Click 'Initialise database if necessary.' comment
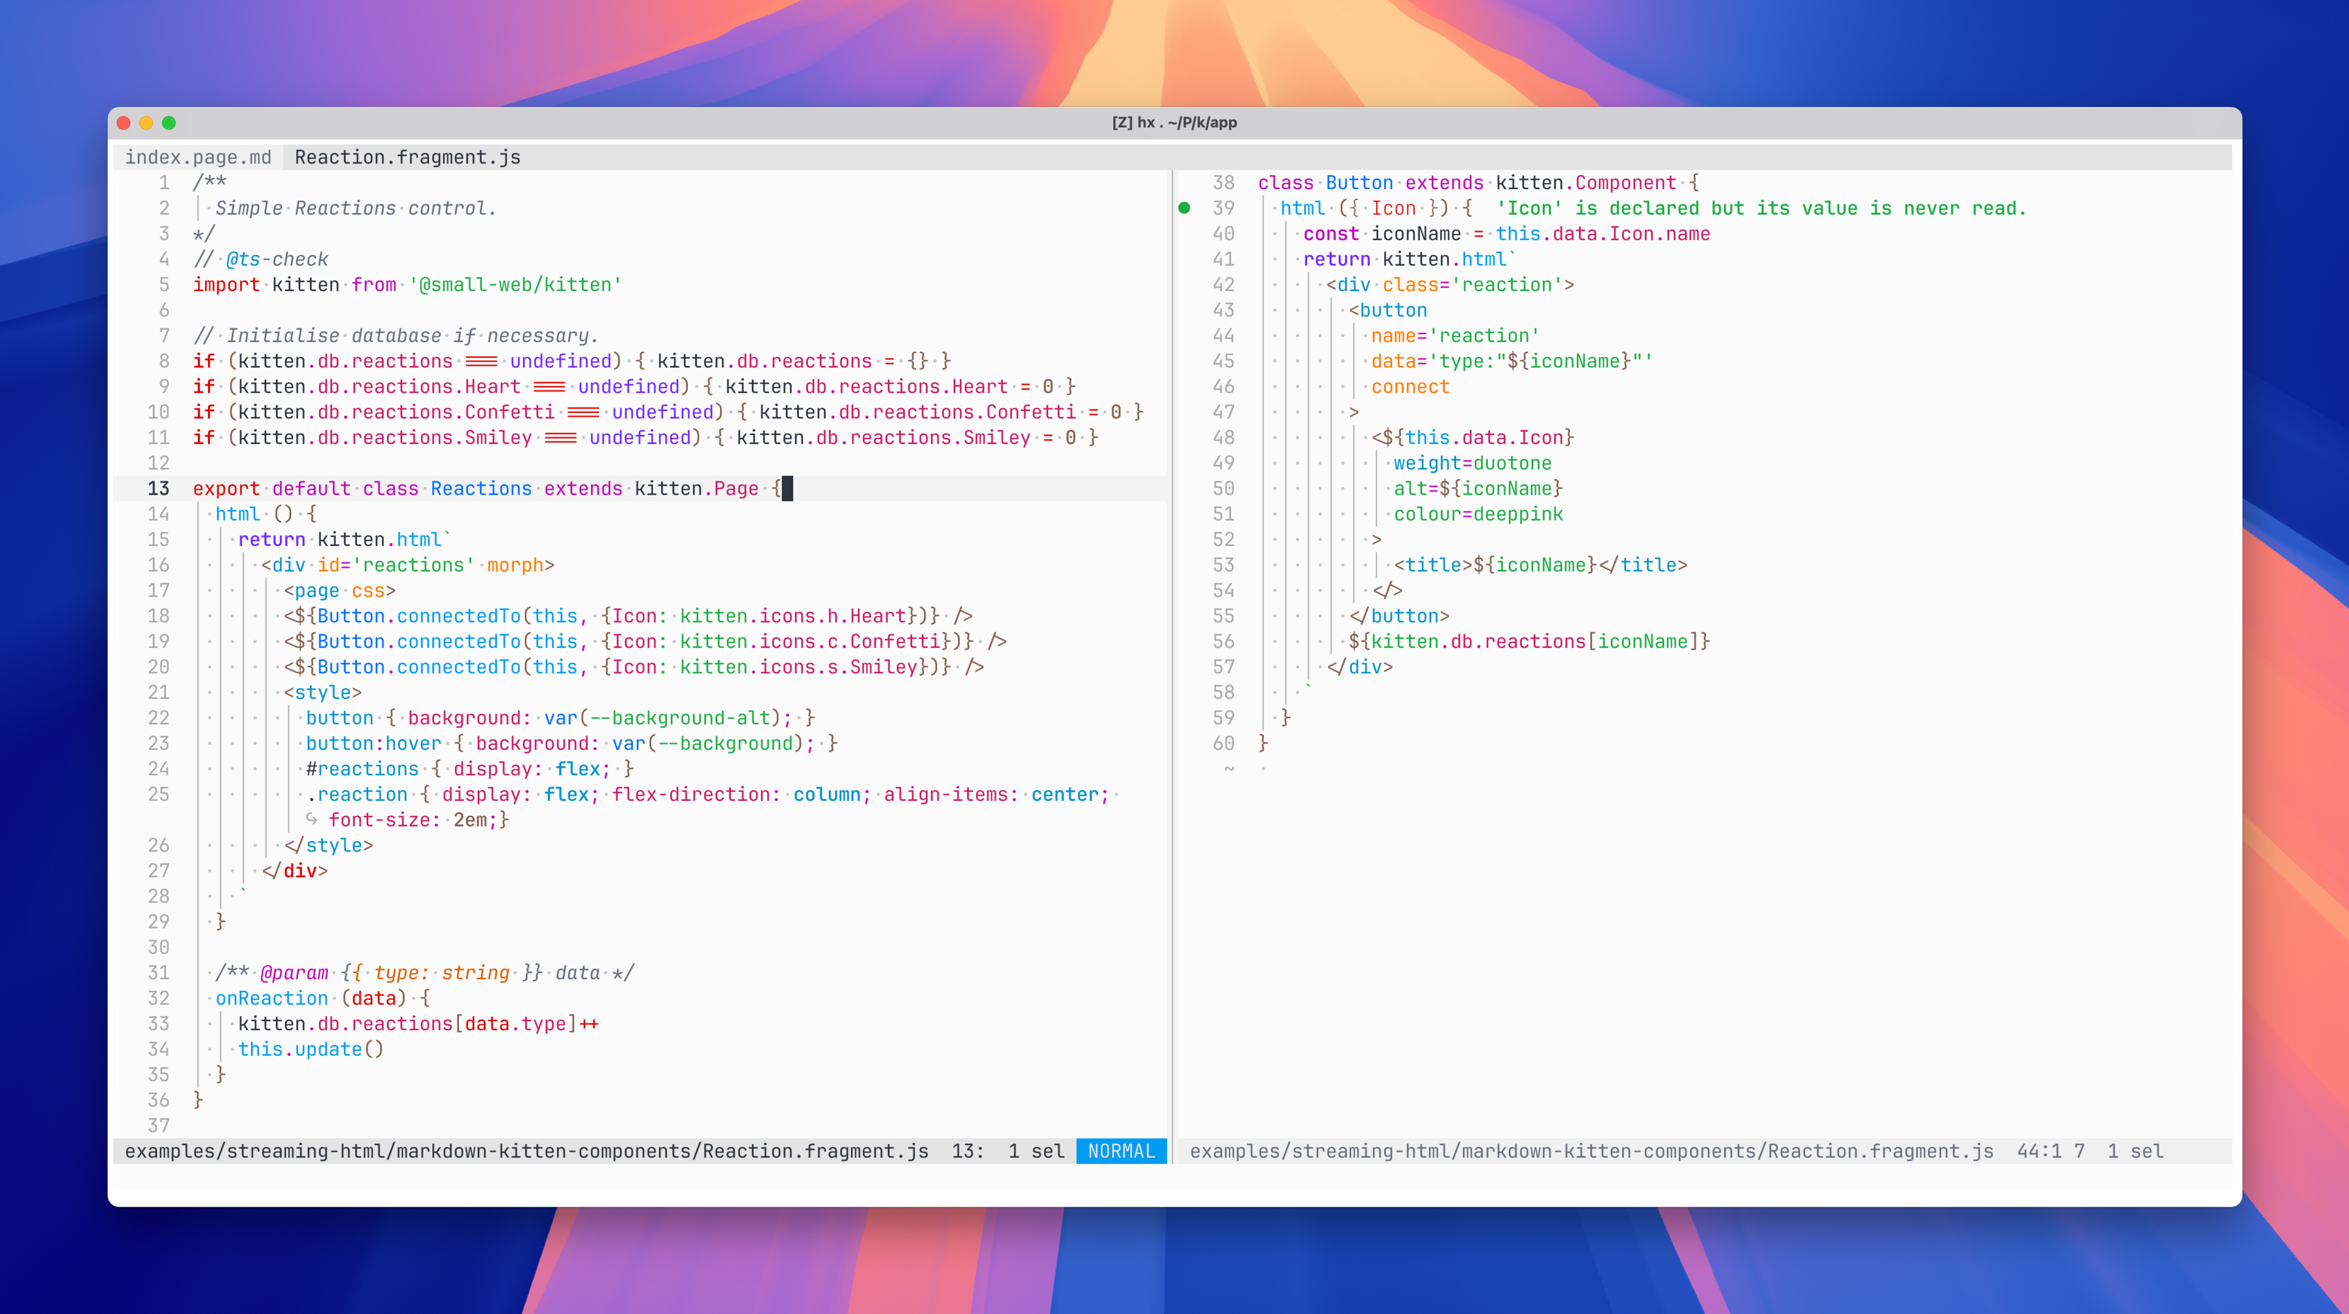The width and height of the screenshot is (2349, 1314). click(x=412, y=336)
